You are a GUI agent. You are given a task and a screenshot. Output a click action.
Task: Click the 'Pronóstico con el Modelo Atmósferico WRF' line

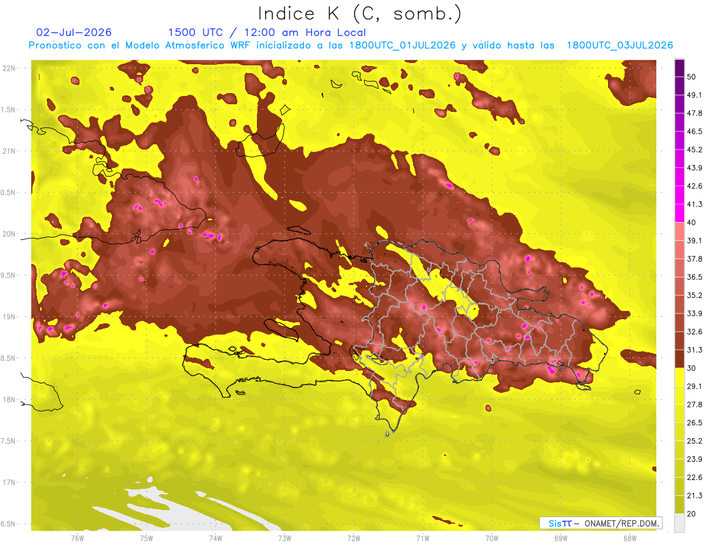pos(351,45)
